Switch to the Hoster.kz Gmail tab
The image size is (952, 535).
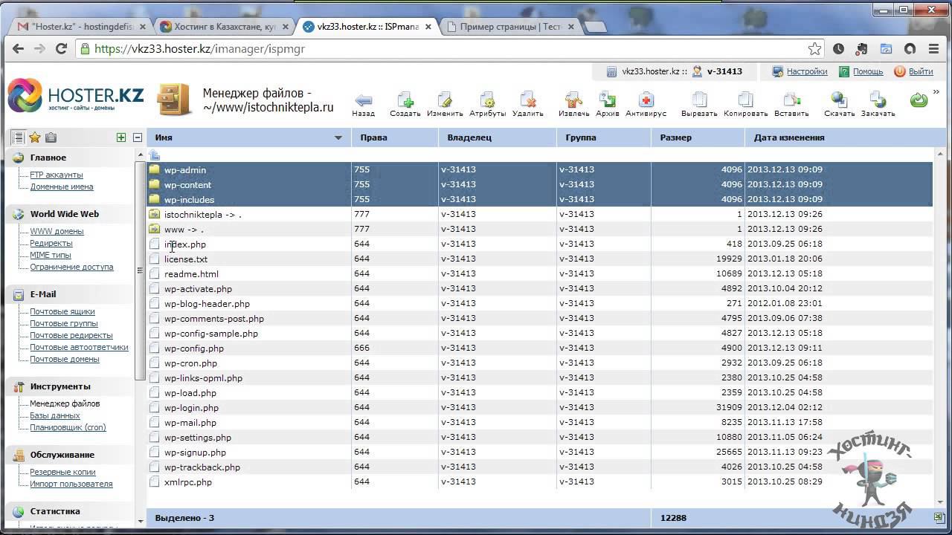pyautogui.click(x=82, y=27)
